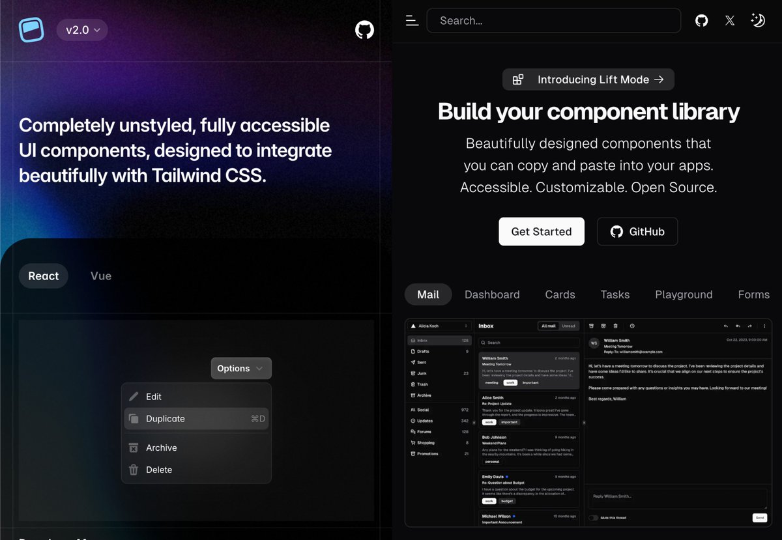This screenshot has width=782, height=540.
Task: Switch to the Cards example tab
Action: tap(560, 294)
